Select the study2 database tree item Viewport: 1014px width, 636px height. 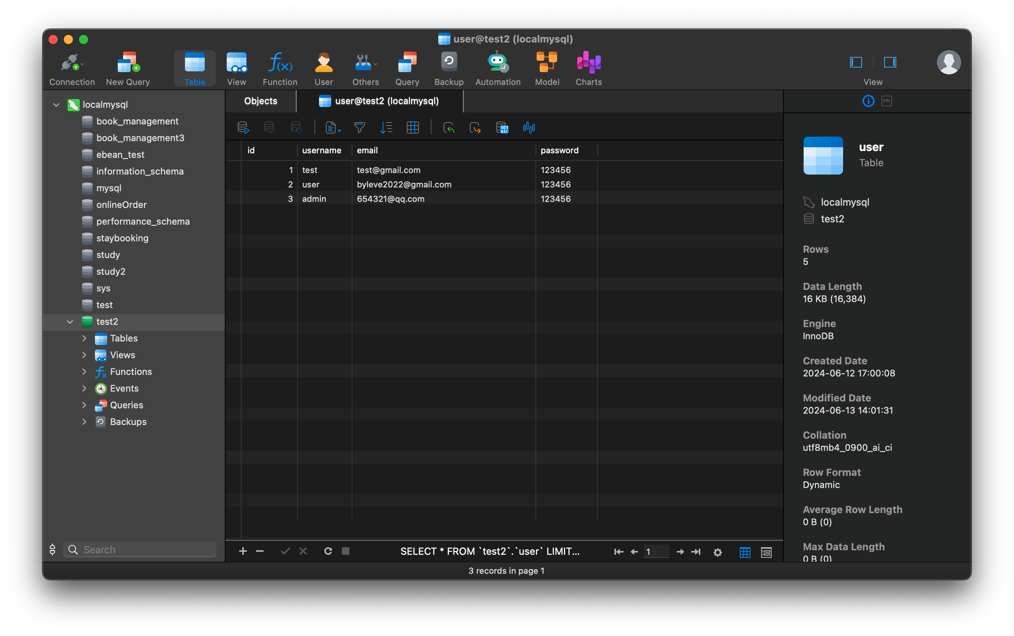click(x=111, y=271)
